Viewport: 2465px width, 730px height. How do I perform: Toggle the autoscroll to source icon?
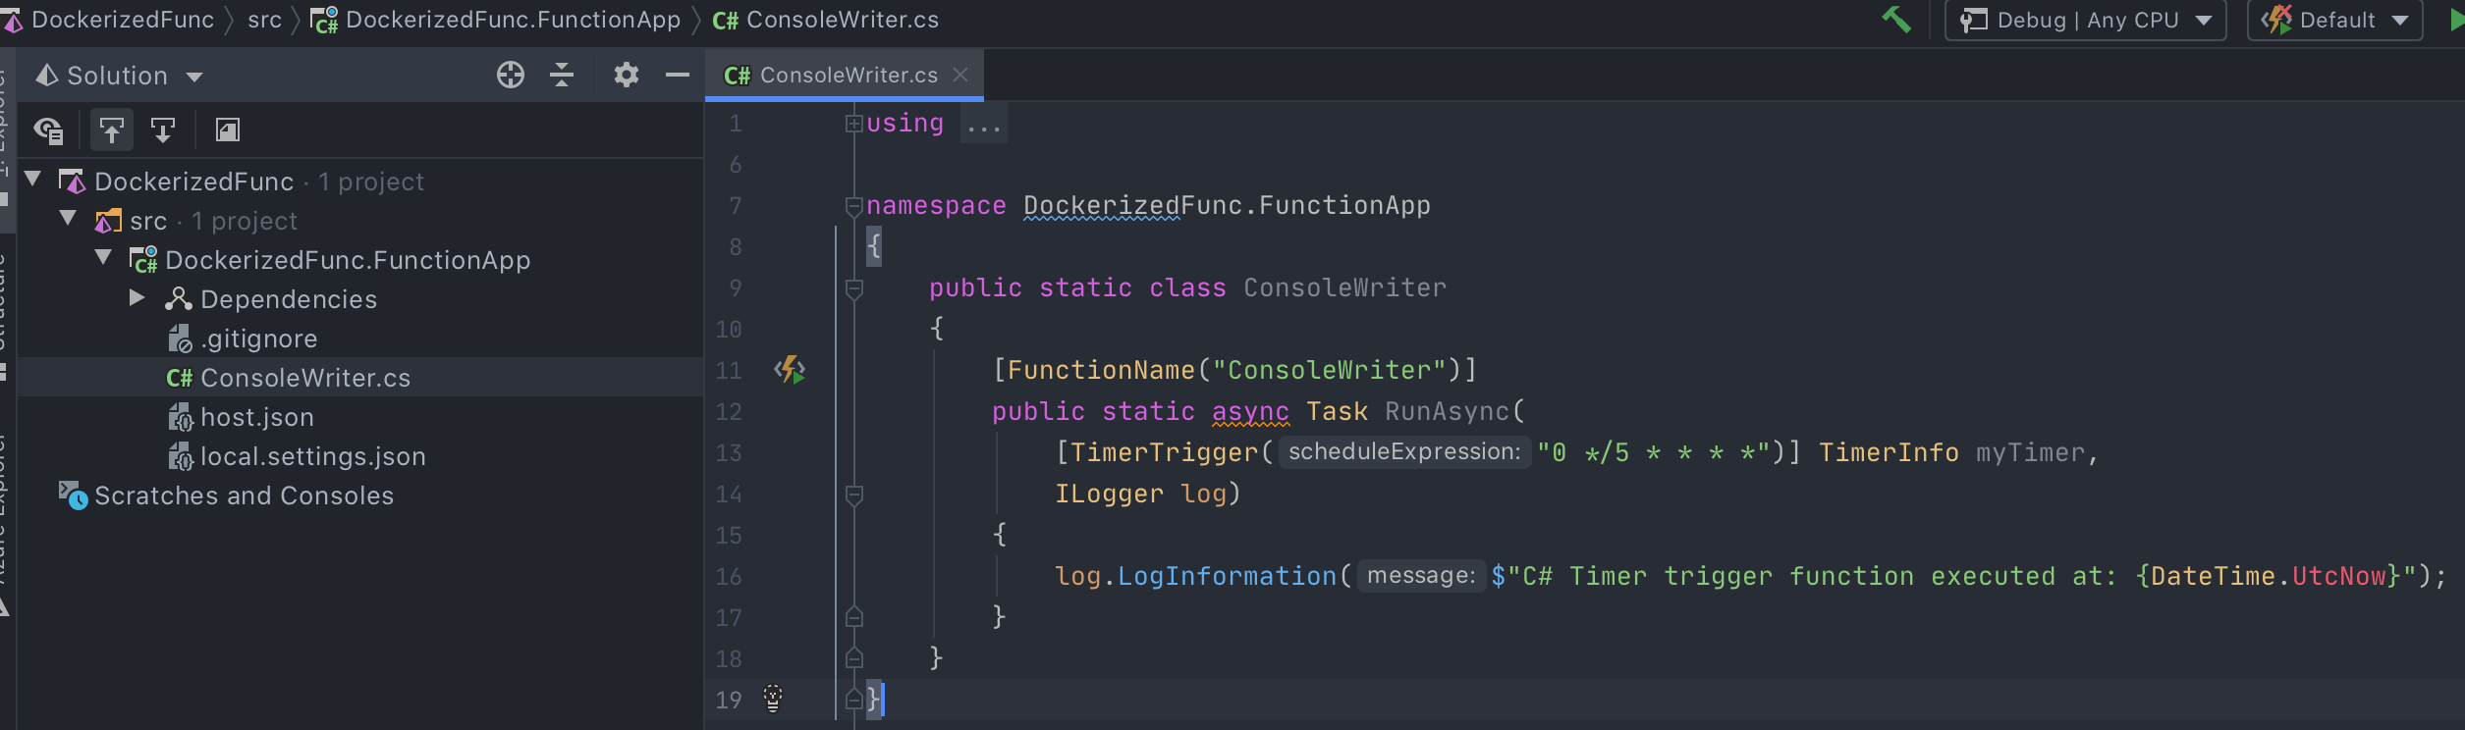[x=163, y=130]
